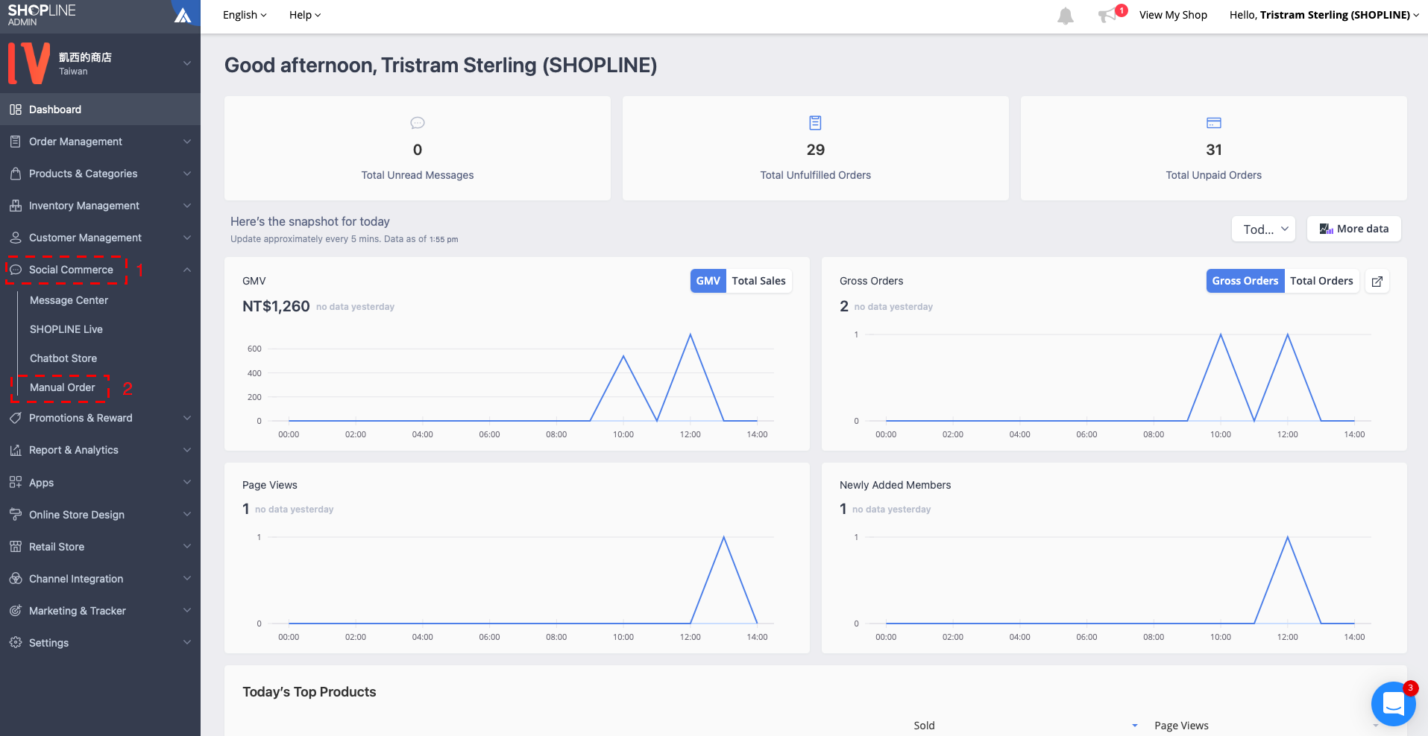Select the GMV toggle button
The height and width of the screenshot is (736, 1428).
pos(708,281)
